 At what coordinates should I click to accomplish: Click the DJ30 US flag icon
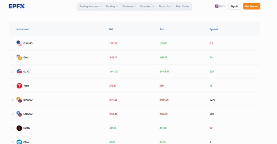coord(19,71)
